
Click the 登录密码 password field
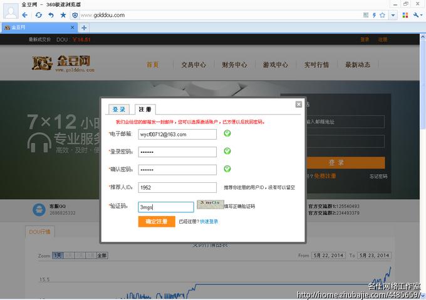click(177, 152)
